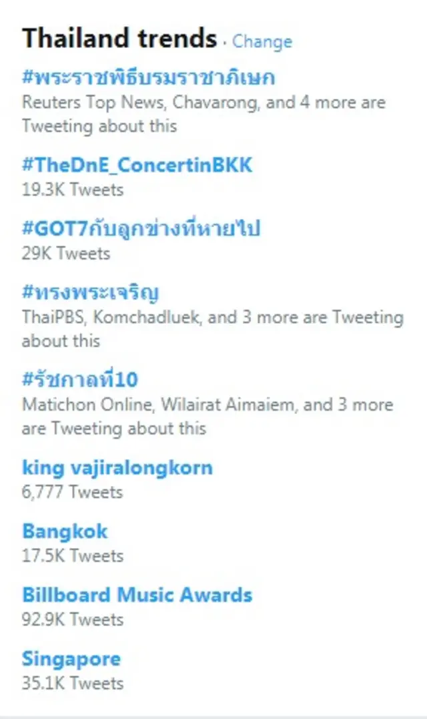Click the Thailand trends heading

(x=119, y=39)
